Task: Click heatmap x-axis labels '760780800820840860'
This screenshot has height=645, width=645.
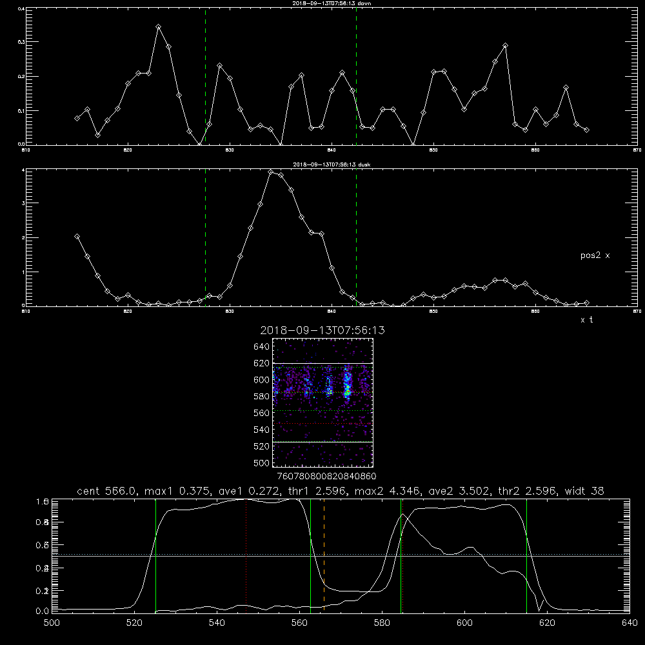Action: (x=326, y=477)
